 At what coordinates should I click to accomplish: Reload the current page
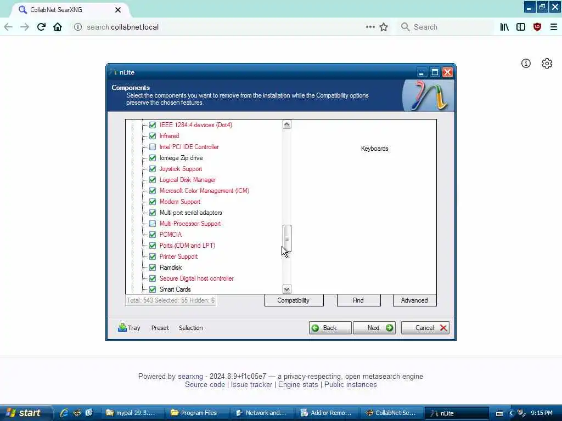[41, 27]
